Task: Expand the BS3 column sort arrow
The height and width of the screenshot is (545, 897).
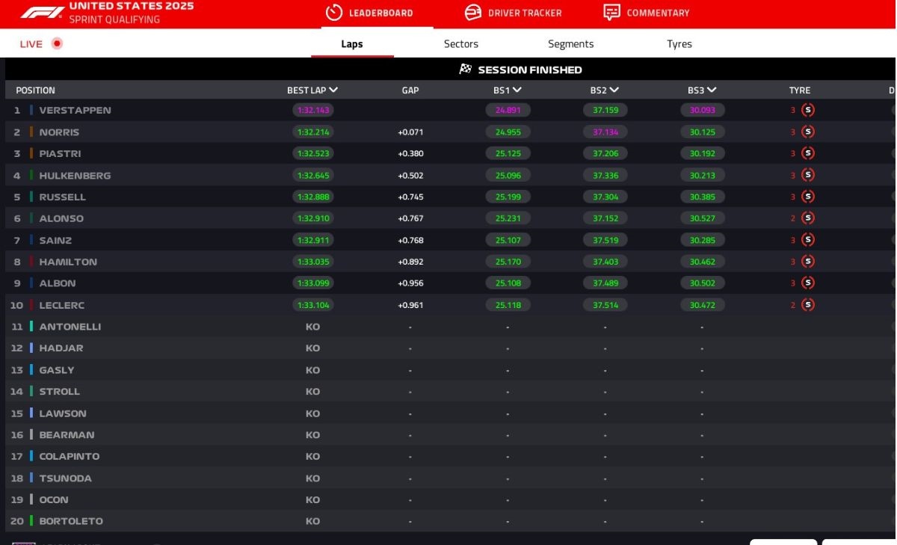Action: click(x=712, y=90)
